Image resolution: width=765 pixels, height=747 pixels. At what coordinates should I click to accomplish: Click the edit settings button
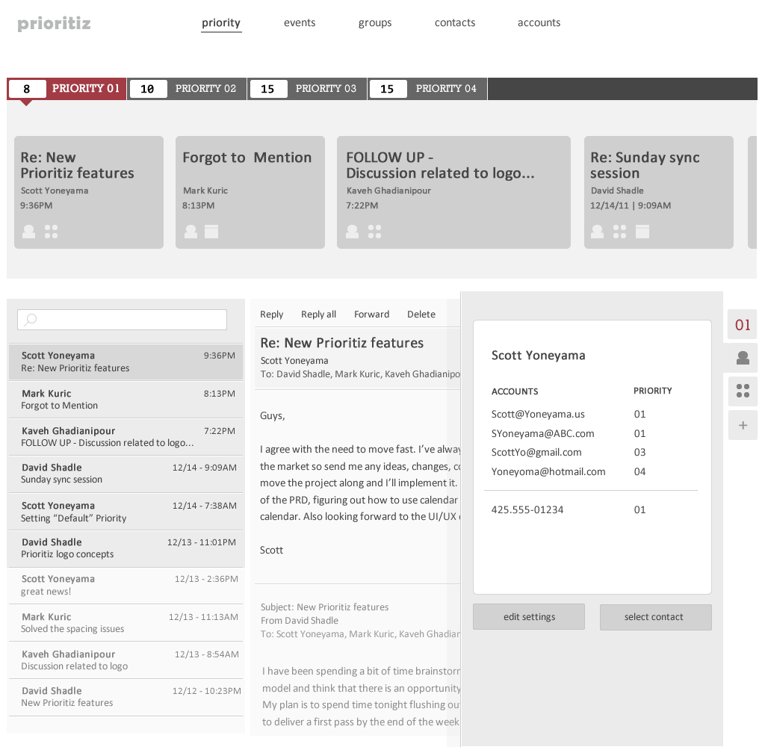coord(529,617)
